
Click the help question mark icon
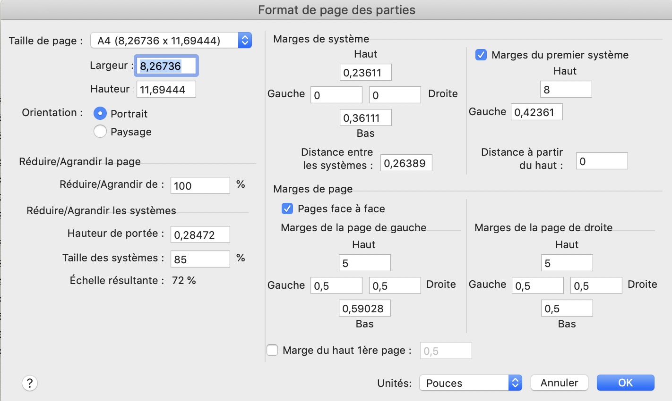pyautogui.click(x=30, y=383)
